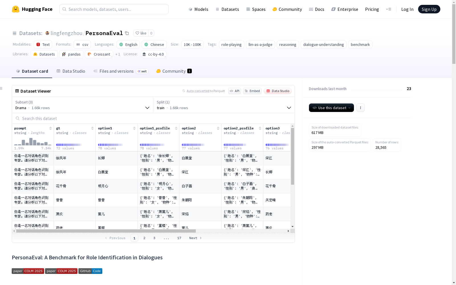Click the Sign Up button
The height and width of the screenshot is (285, 456).
click(x=429, y=9)
